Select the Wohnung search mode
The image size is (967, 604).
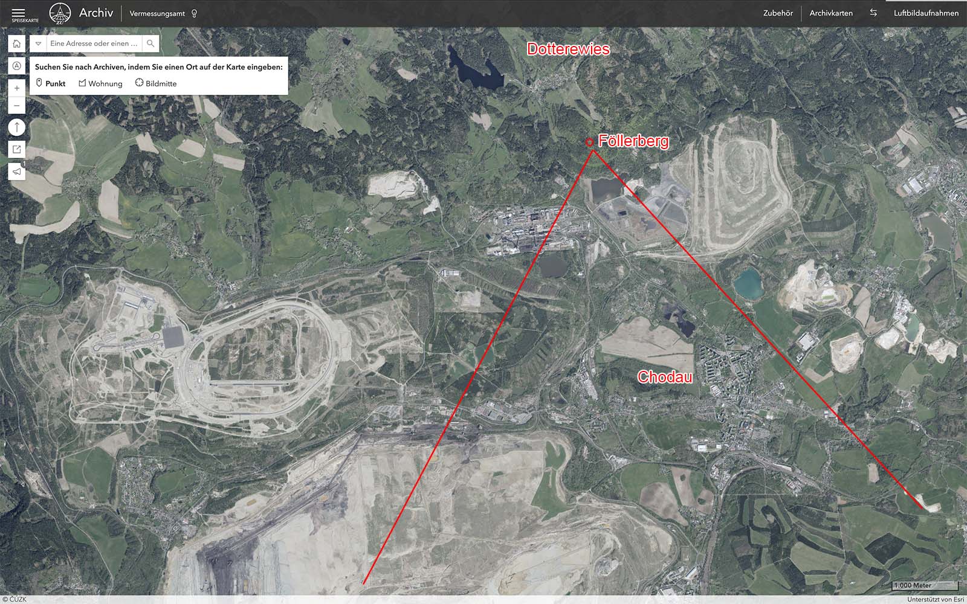point(100,83)
